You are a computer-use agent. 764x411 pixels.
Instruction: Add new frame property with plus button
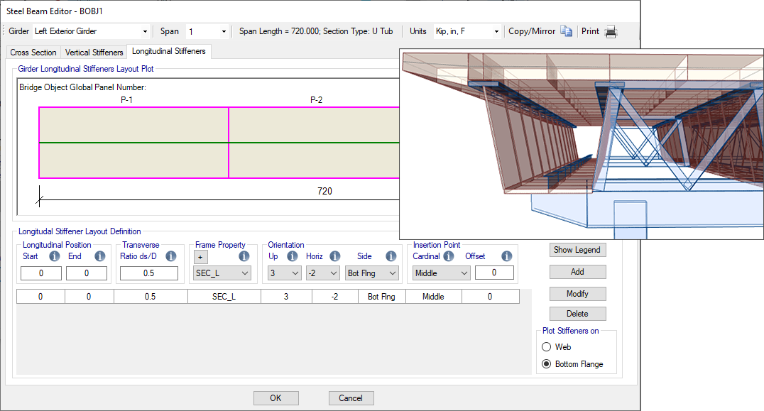coord(201,257)
